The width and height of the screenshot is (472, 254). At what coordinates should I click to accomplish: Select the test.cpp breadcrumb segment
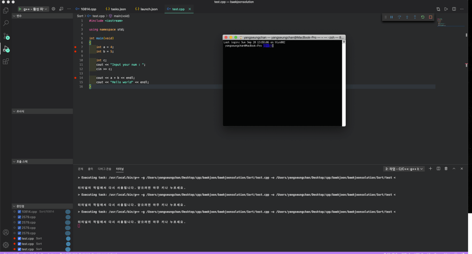[x=96, y=16]
